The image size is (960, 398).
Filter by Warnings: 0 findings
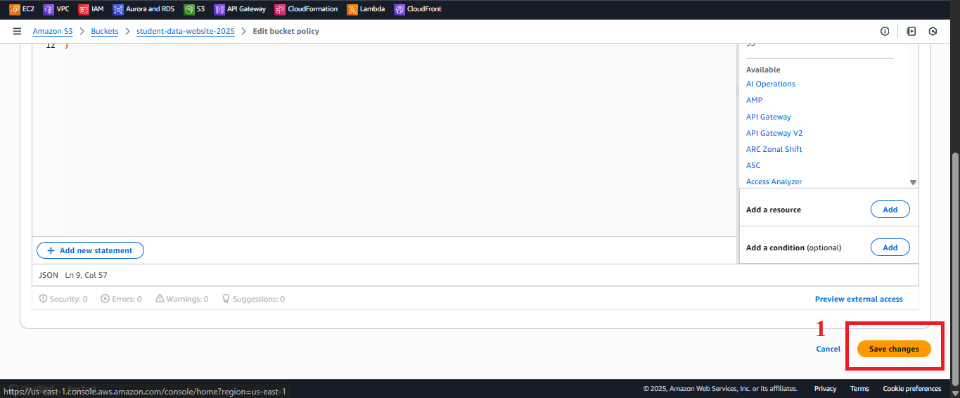(x=182, y=299)
